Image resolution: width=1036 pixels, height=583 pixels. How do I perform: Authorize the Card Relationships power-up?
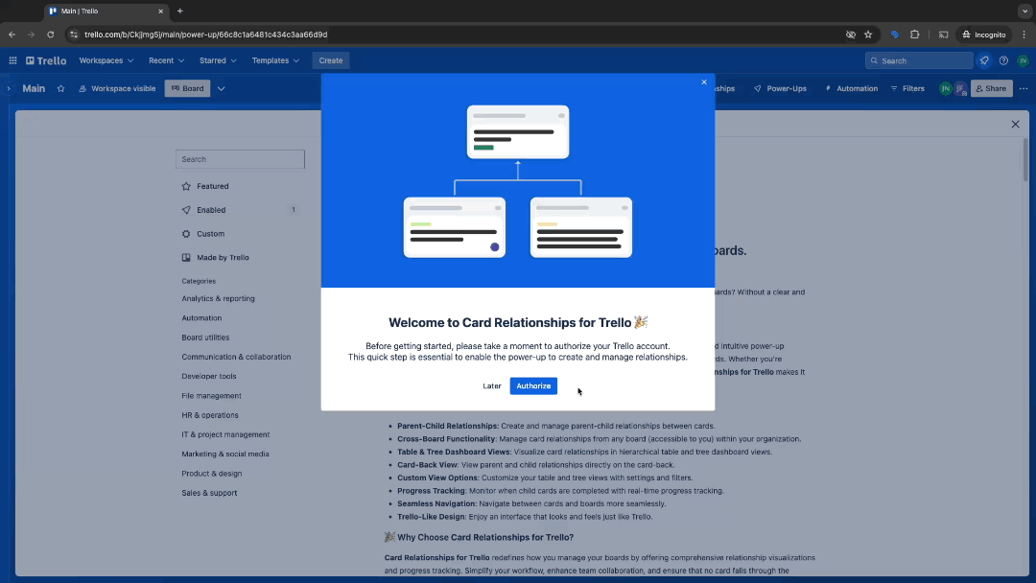(x=533, y=385)
